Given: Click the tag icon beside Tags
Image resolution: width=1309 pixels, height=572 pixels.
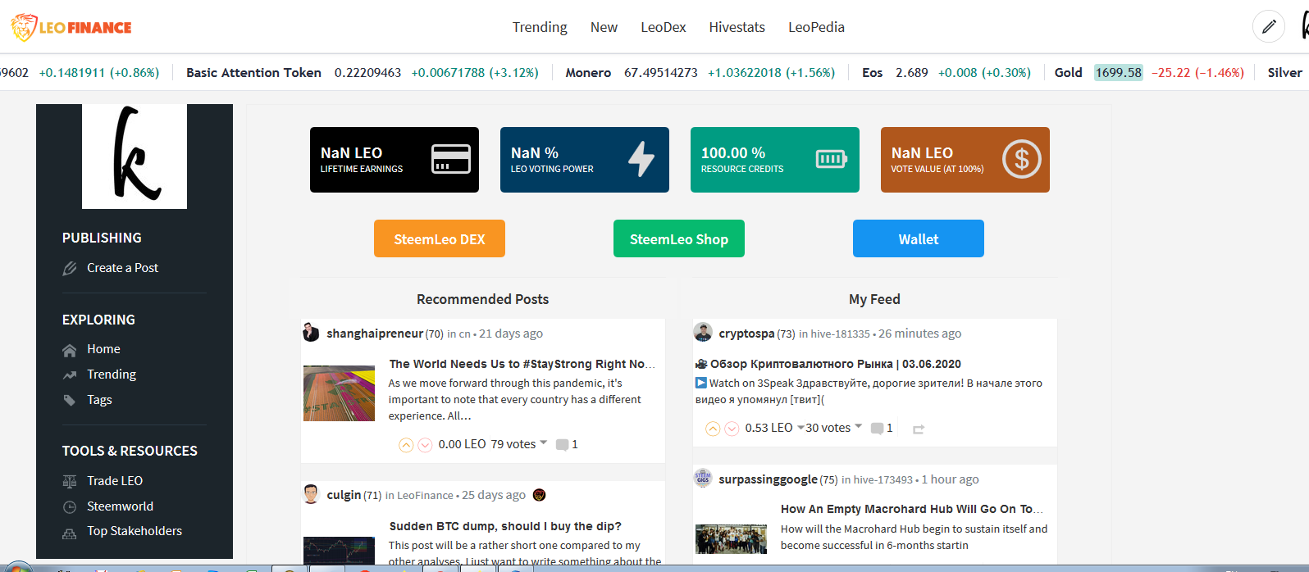Looking at the screenshot, I should 70,400.
